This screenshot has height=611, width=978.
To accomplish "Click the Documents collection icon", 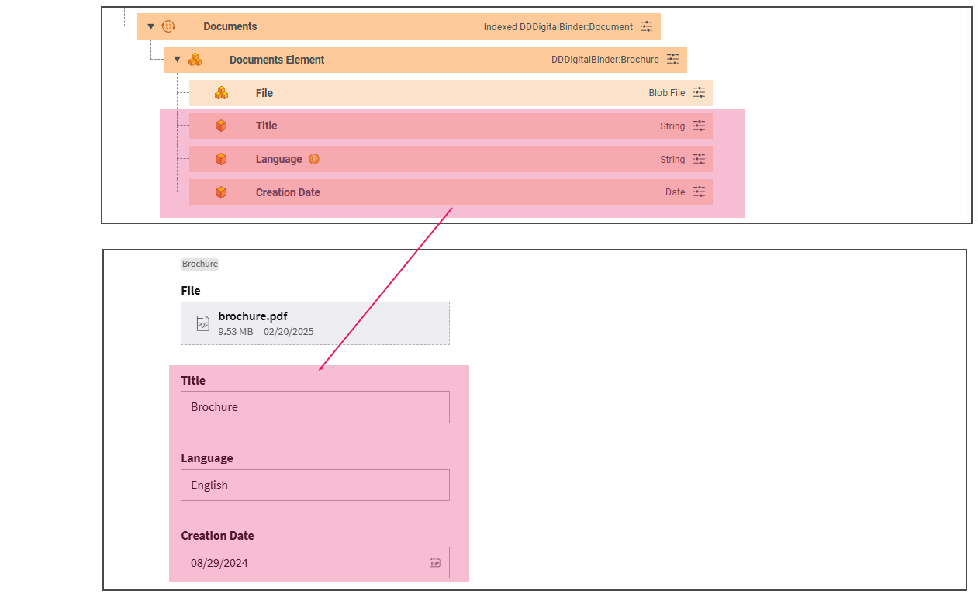I will pos(168,26).
